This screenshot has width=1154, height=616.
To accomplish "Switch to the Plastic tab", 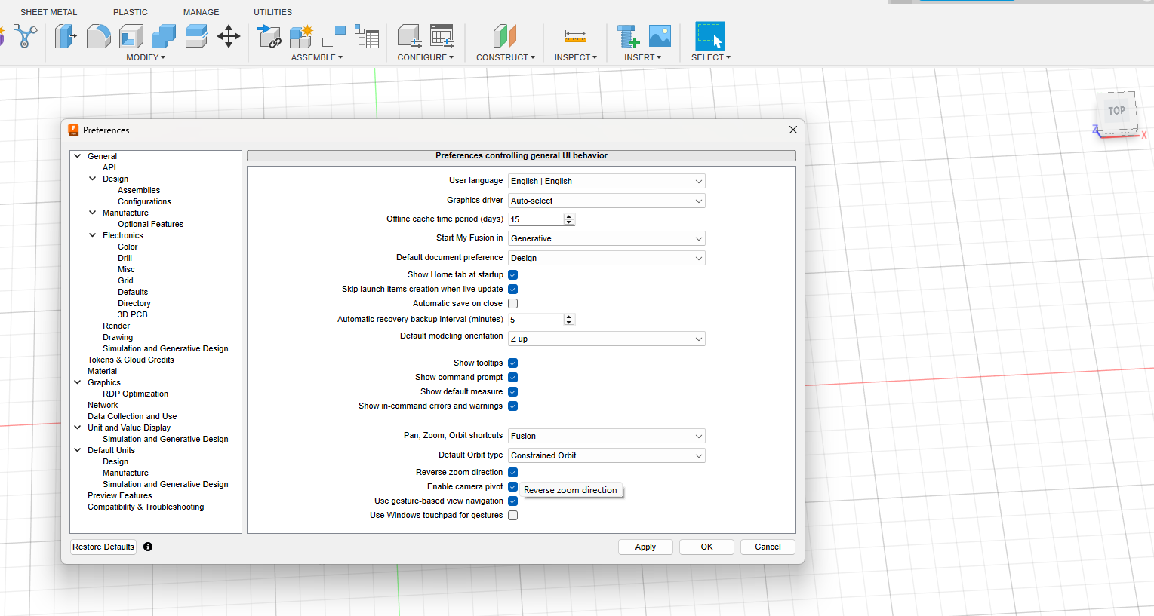I will pos(131,12).
